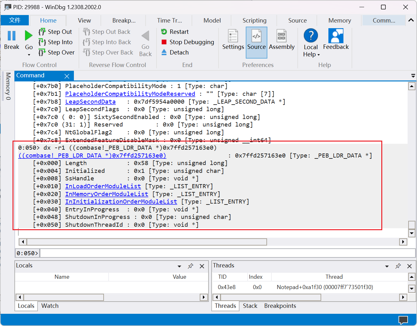The image size is (417, 326).
Task: Click the command output scroll down arrow
Action: (412, 233)
